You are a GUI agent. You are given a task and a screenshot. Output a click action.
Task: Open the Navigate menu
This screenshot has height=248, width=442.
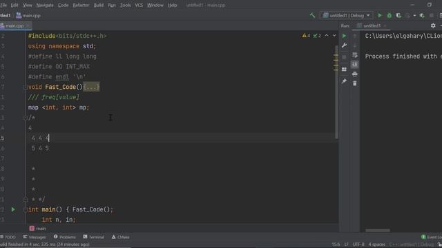coord(45,5)
